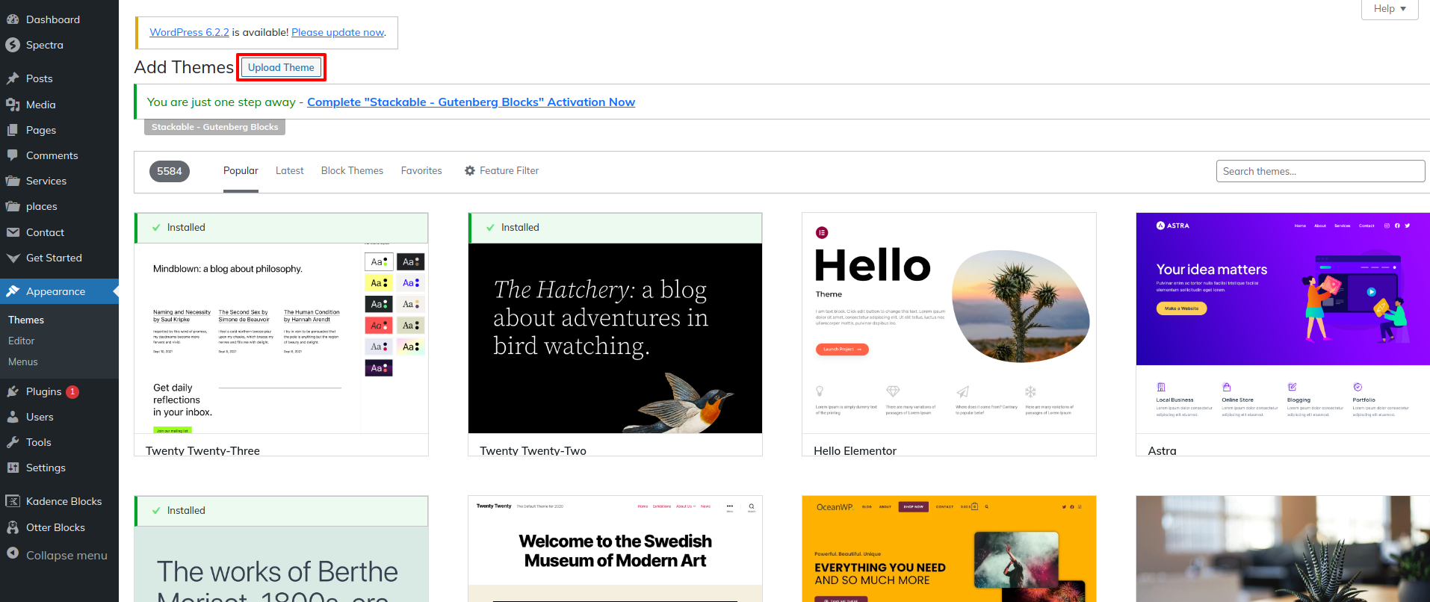The width and height of the screenshot is (1430, 602).
Task: Switch to the Latest themes tab
Action: tap(289, 171)
